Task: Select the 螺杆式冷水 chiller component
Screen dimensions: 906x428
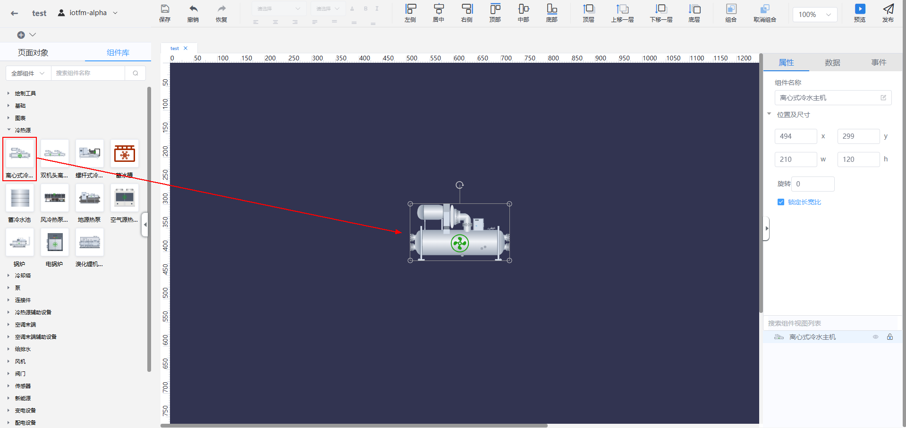Action: (x=90, y=153)
